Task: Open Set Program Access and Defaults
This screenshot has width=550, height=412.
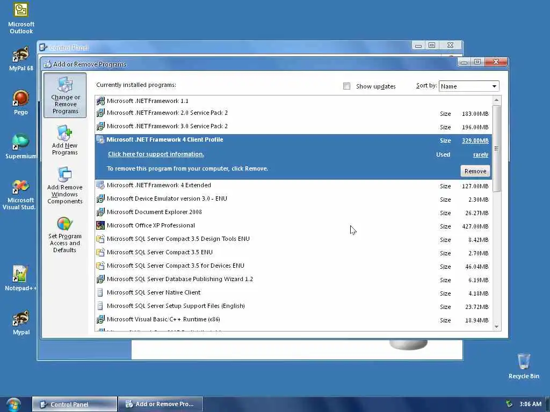Action: tap(64, 235)
